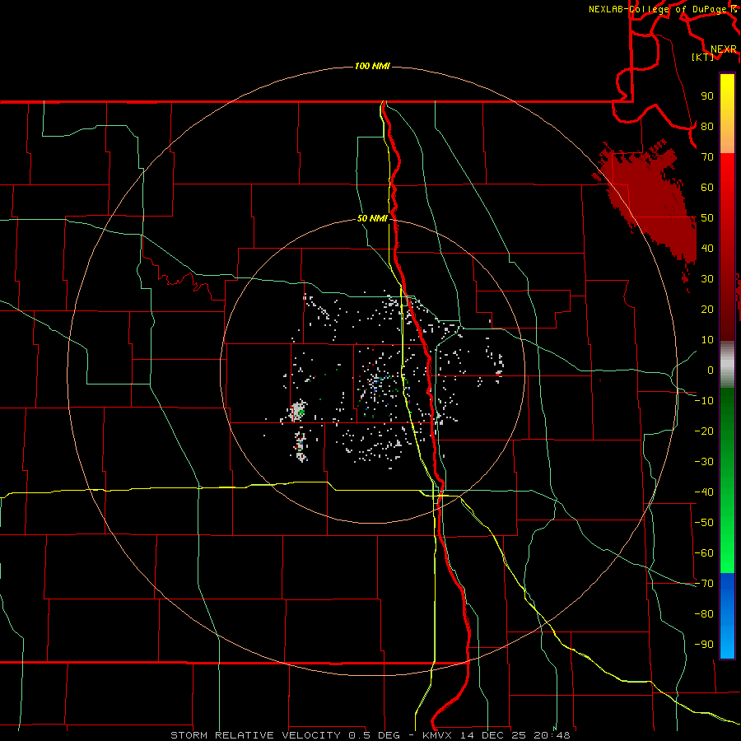Click the -90 value on the velocity scale

(x=704, y=645)
